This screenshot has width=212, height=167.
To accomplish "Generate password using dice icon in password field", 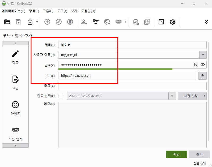I will click(x=196, y=65).
